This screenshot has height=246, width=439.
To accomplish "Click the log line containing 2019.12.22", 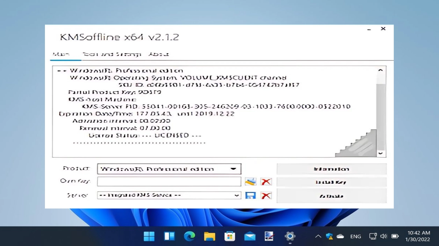I will tap(146, 113).
